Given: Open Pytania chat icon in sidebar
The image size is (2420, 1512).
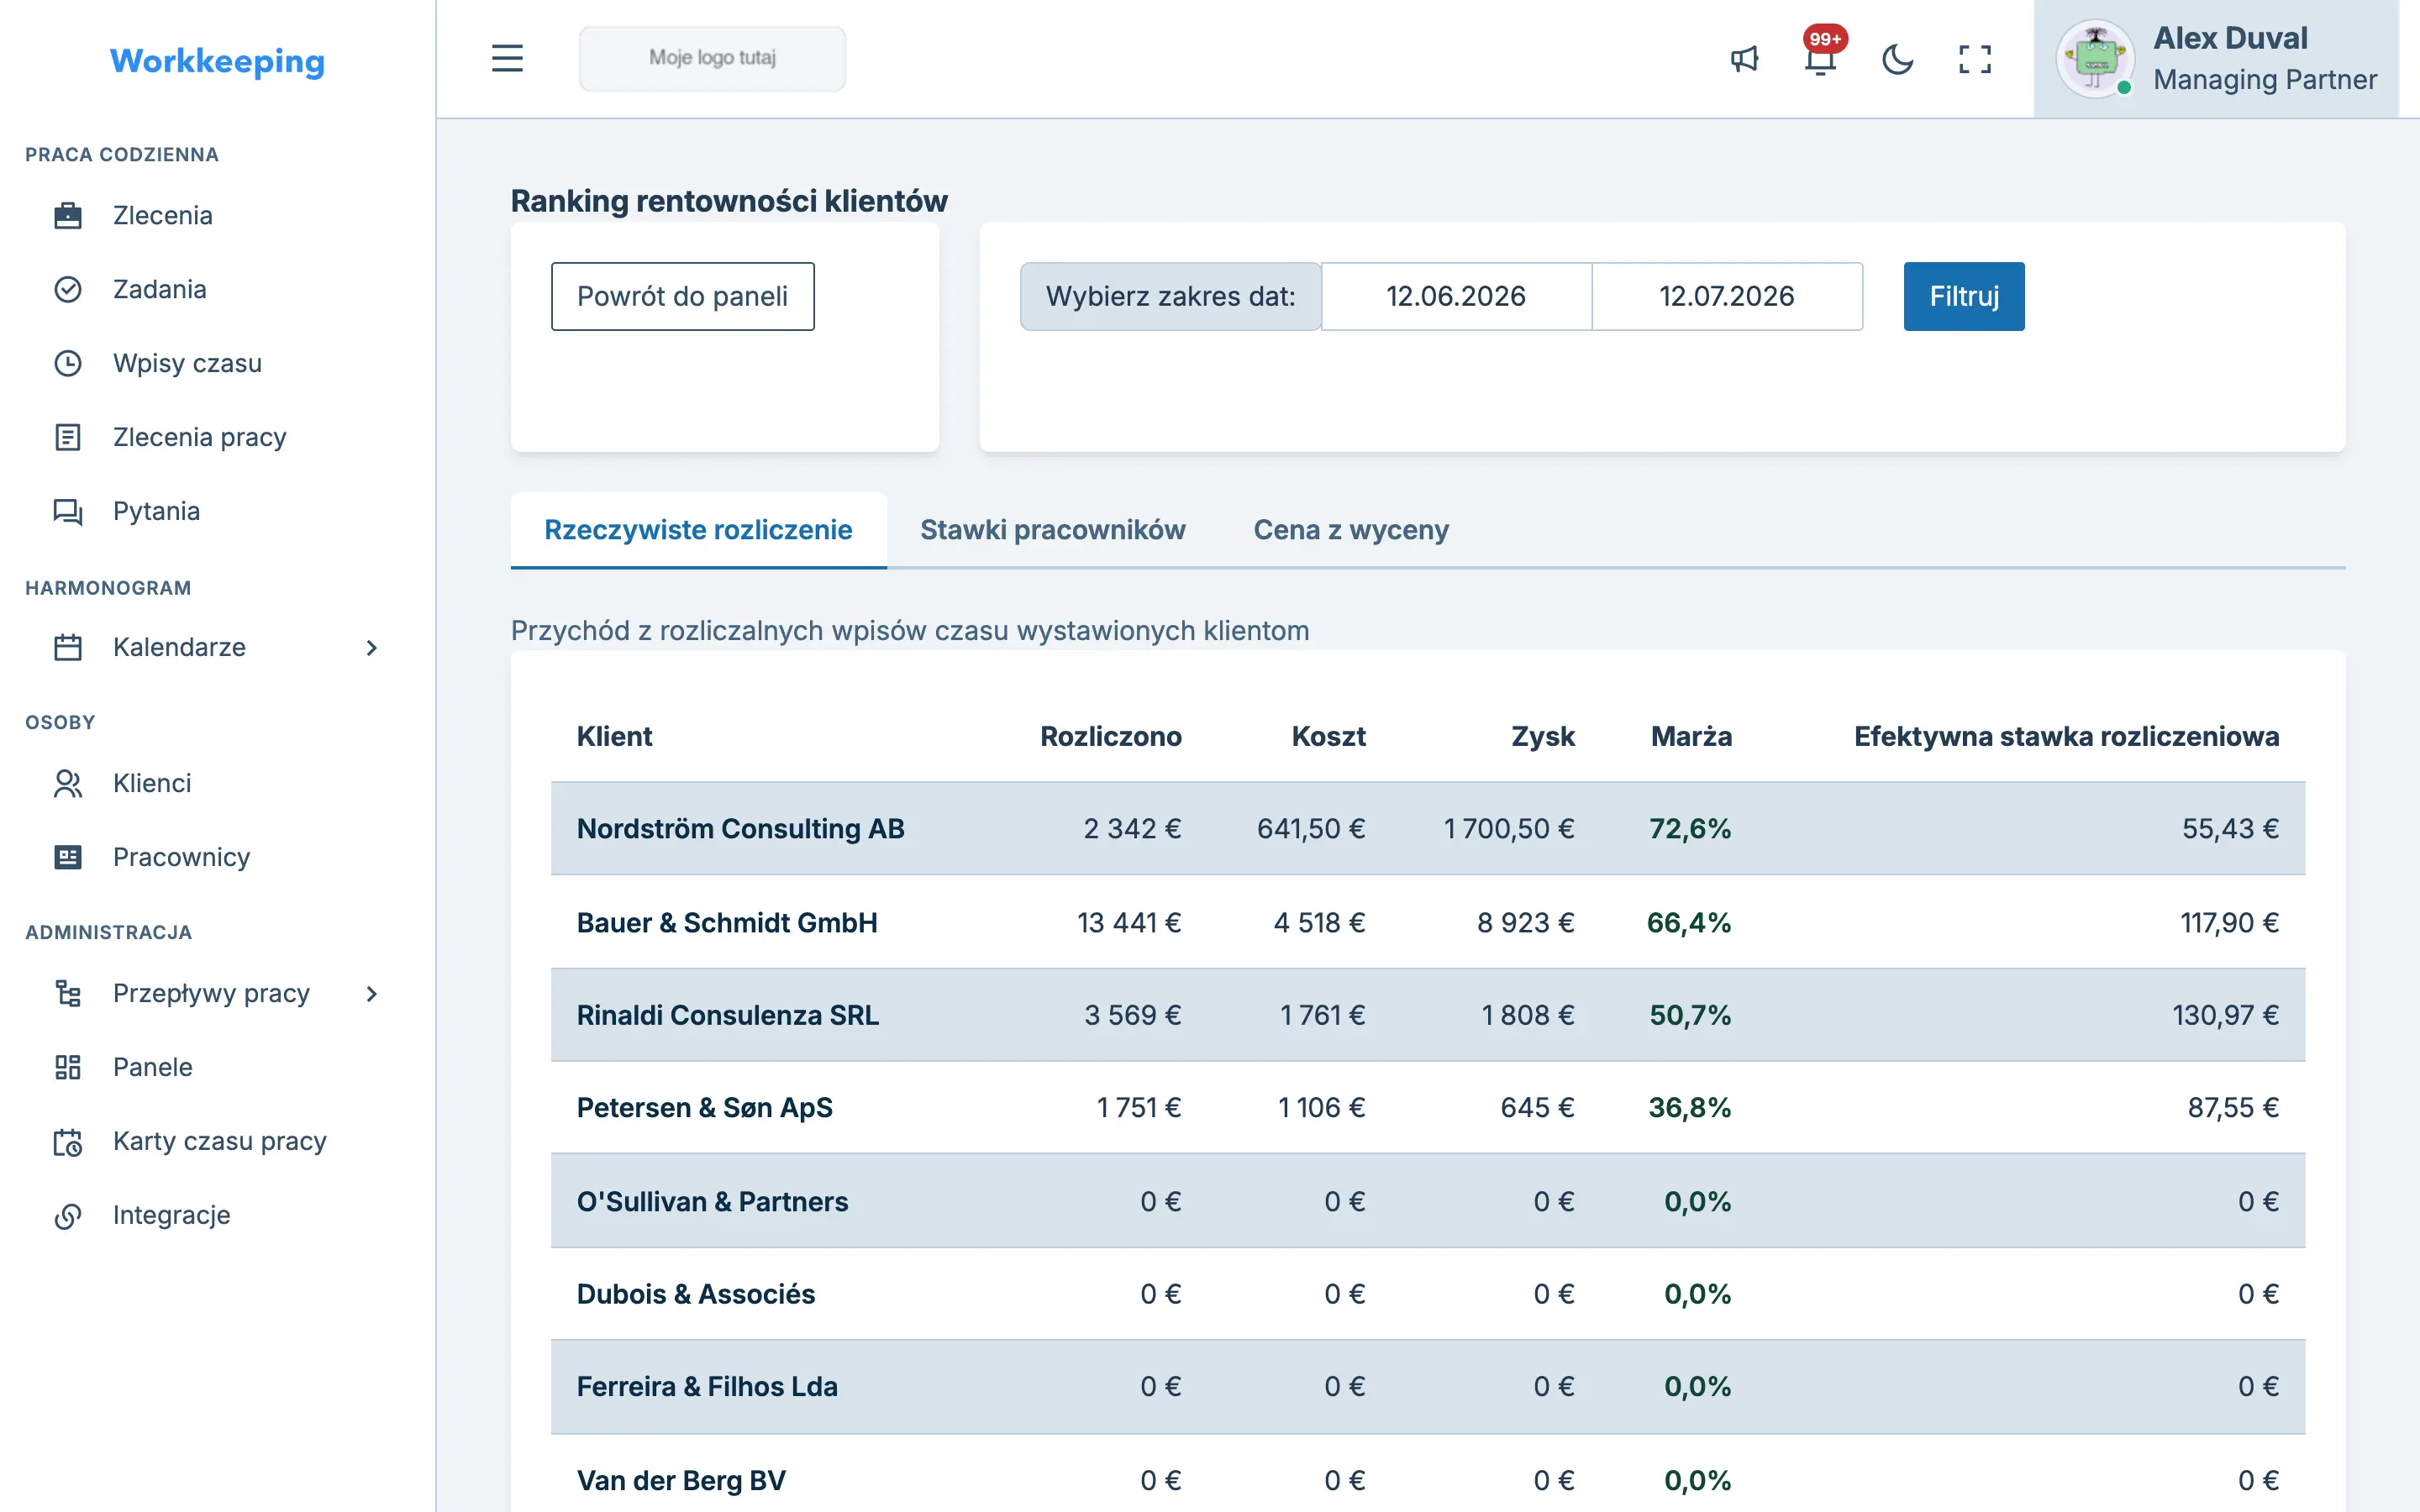Looking at the screenshot, I should [x=68, y=511].
